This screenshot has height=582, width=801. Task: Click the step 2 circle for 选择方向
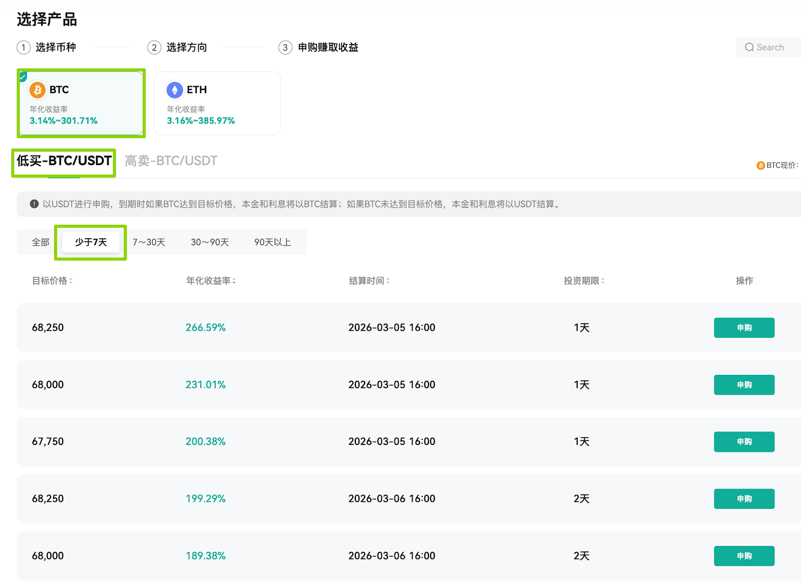pyautogui.click(x=154, y=48)
